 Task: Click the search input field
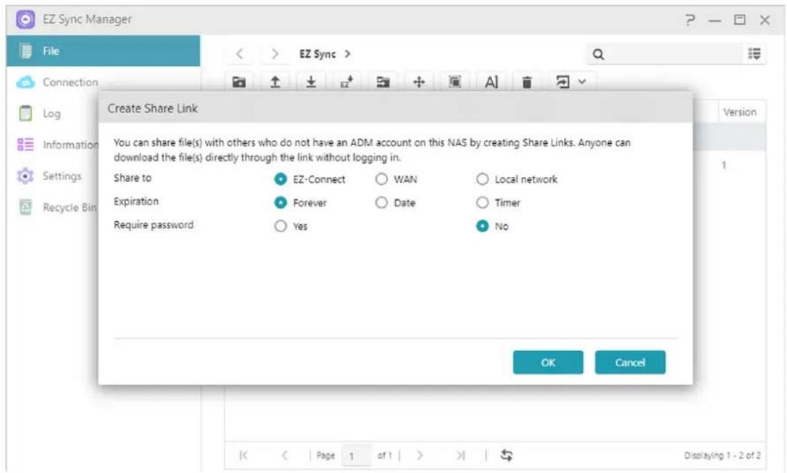tap(666, 54)
